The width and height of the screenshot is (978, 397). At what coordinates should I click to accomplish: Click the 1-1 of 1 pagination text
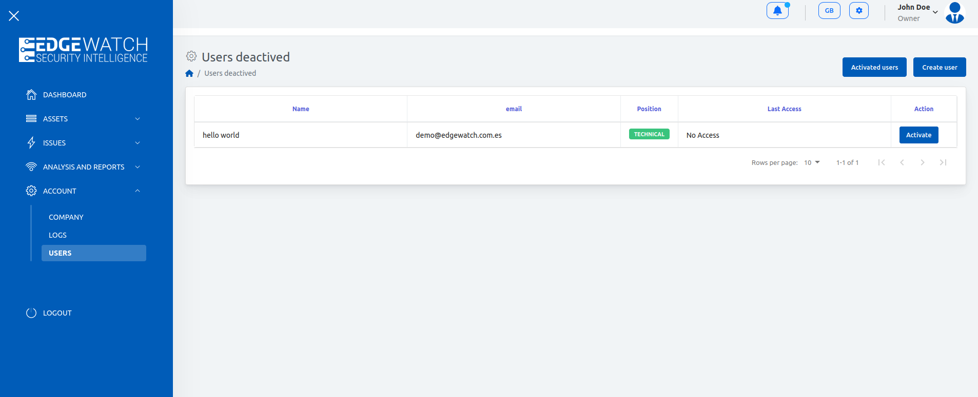(847, 162)
